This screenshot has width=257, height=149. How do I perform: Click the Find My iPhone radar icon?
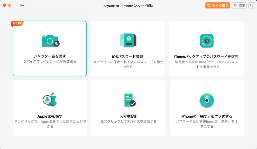point(206,100)
